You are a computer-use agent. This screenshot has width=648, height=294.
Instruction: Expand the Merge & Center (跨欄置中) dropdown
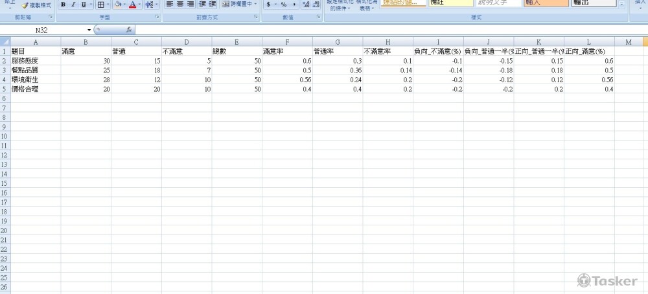(255, 5)
